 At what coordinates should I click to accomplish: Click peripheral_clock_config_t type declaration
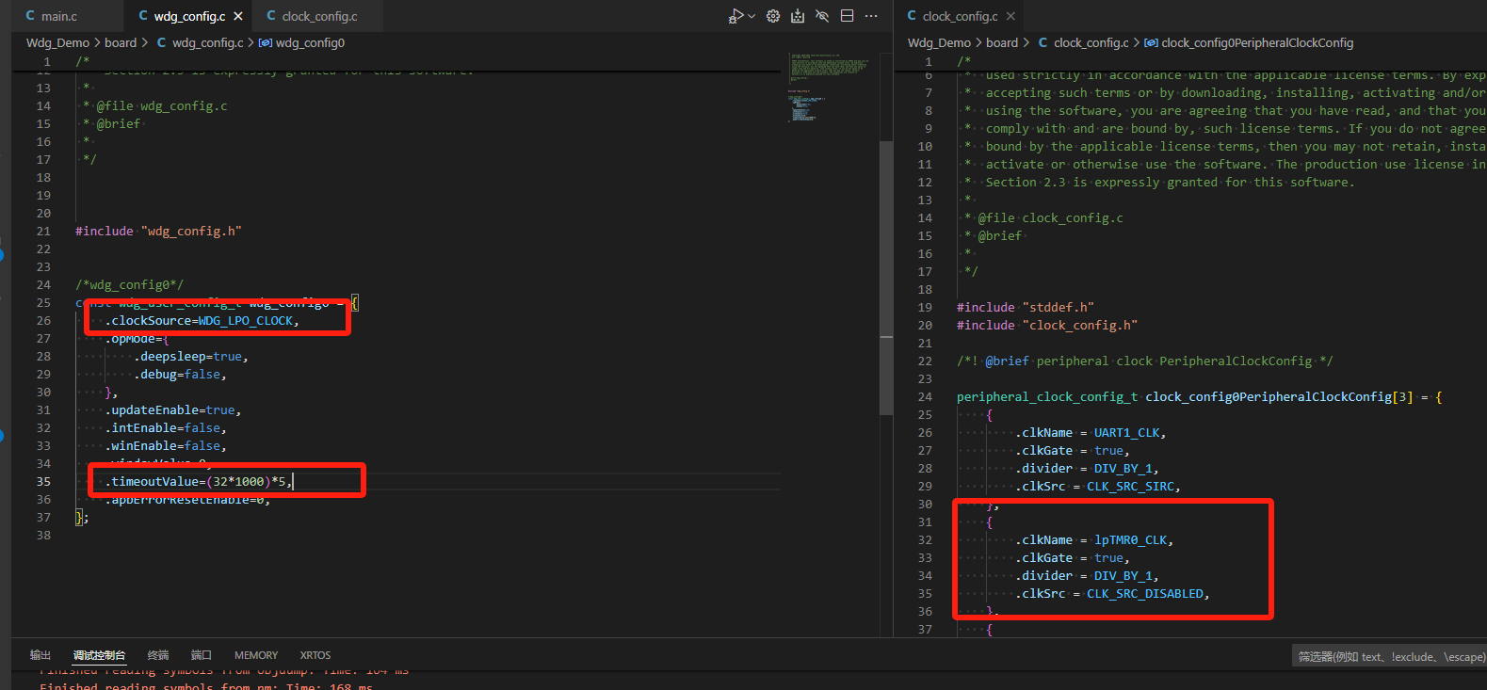1047,396
